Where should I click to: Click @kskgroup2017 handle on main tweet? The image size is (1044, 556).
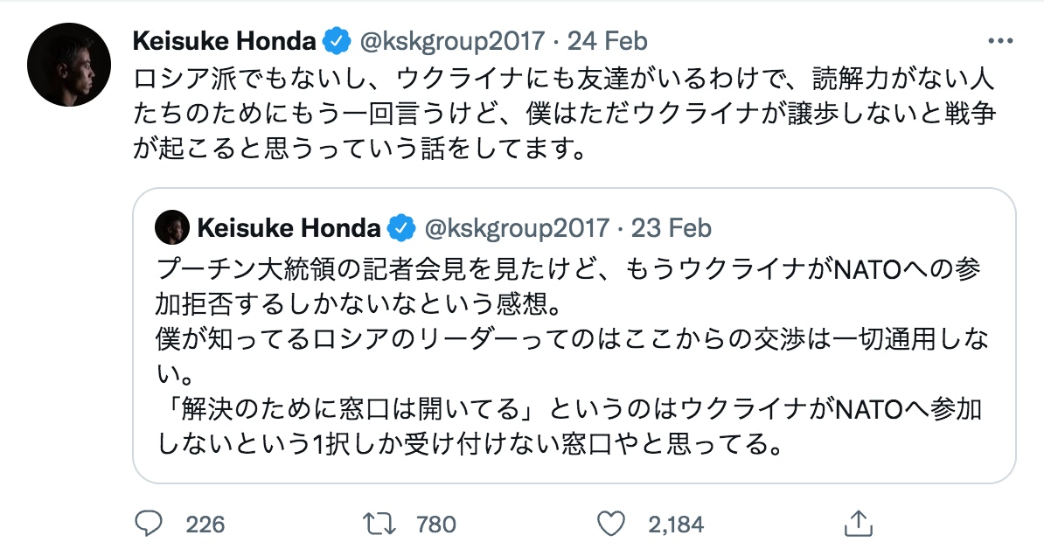[x=451, y=41]
